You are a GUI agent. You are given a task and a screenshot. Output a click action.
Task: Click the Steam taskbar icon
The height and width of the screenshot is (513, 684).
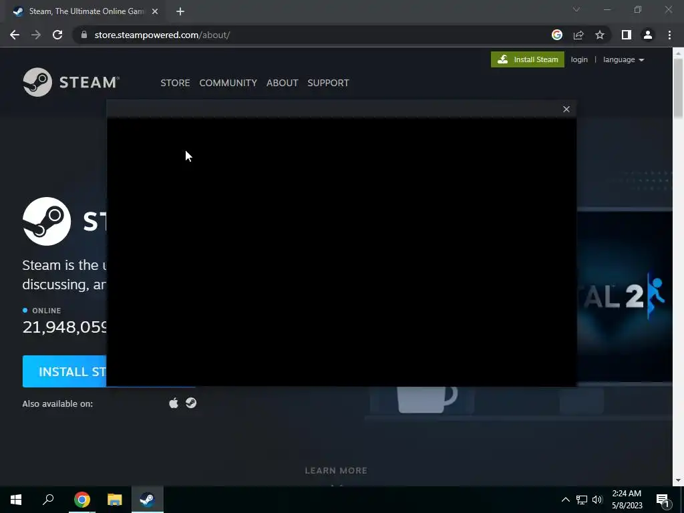[x=148, y=500]
